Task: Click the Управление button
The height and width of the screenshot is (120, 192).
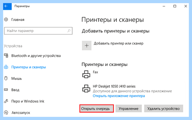Action: [129, 108]
